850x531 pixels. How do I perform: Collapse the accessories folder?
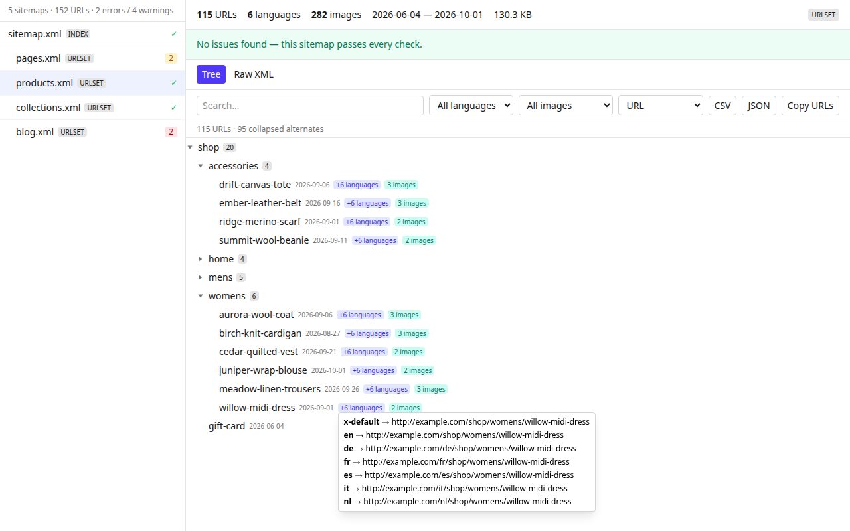click(x=201, y=166)
